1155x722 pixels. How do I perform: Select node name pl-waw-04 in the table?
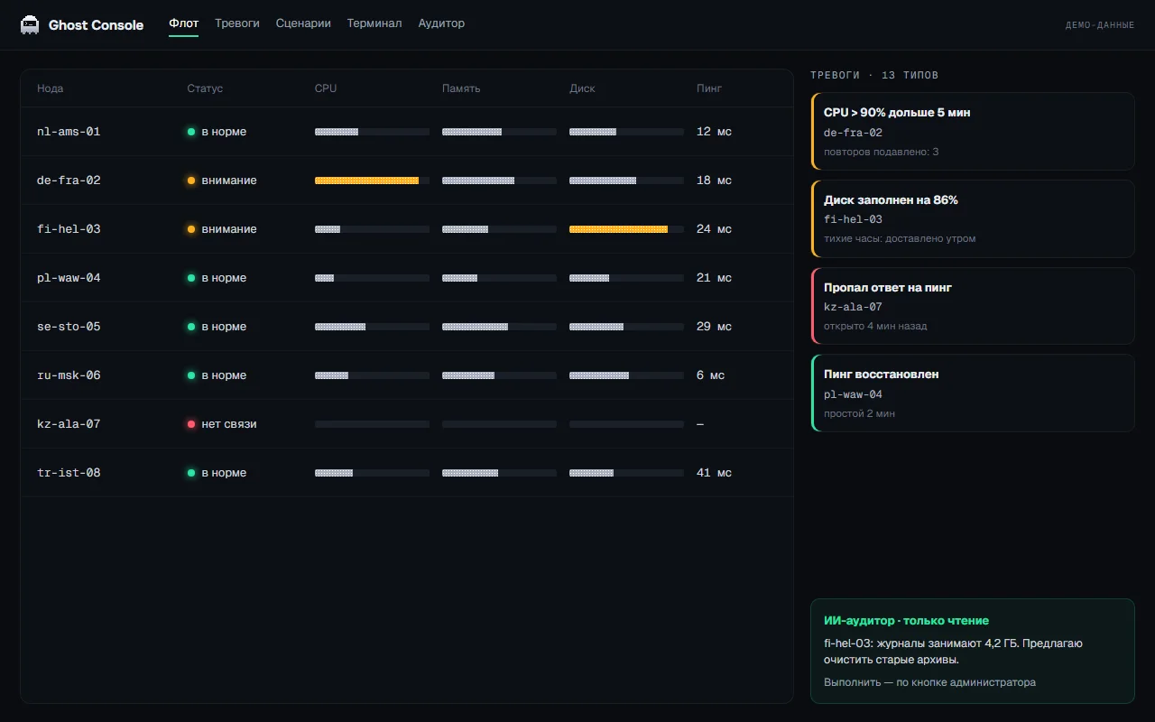pos(69,278)
